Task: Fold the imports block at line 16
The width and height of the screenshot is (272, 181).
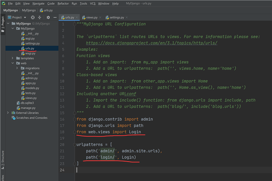Action: point(74,119)
